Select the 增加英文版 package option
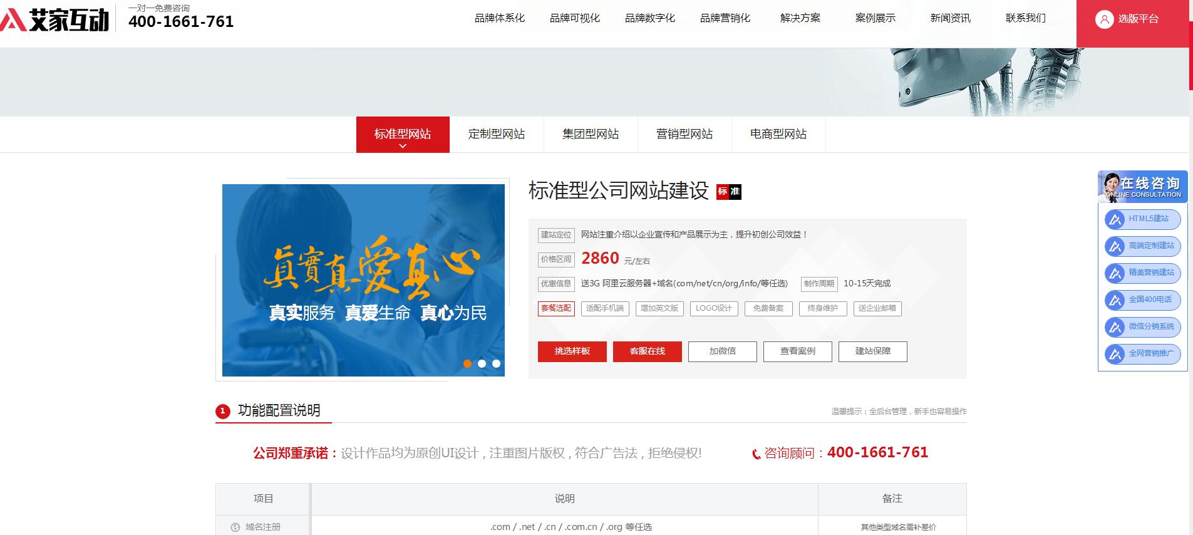Image resolution: width=1193 pixels, height=535 pixels. [659, 308]
